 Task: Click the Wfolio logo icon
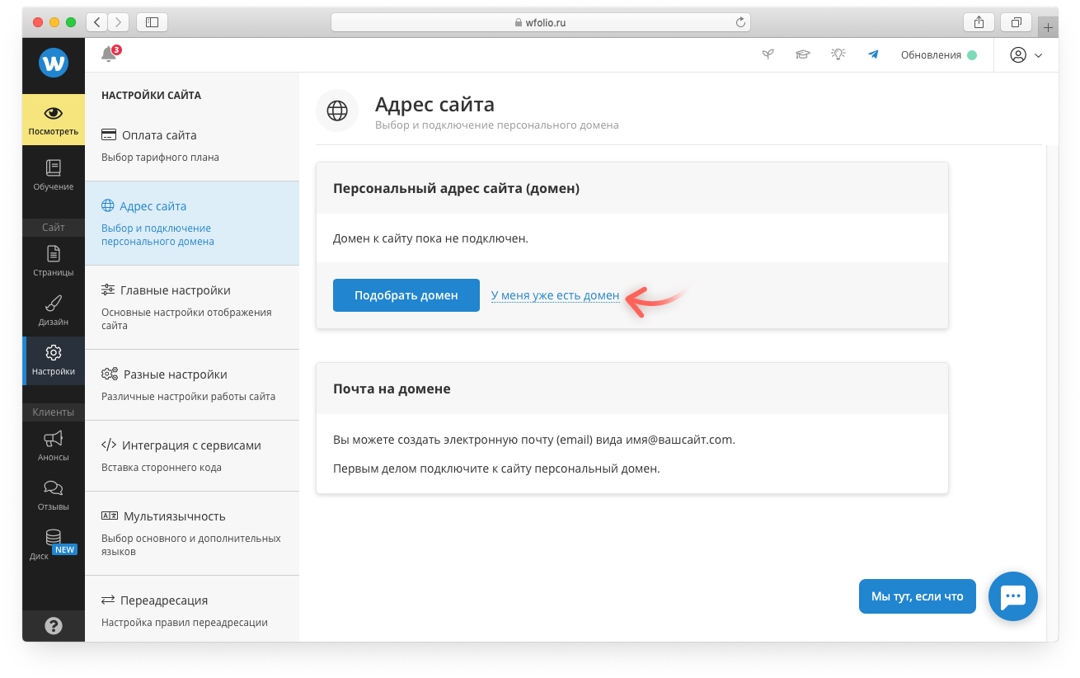(x=54, y=63)
